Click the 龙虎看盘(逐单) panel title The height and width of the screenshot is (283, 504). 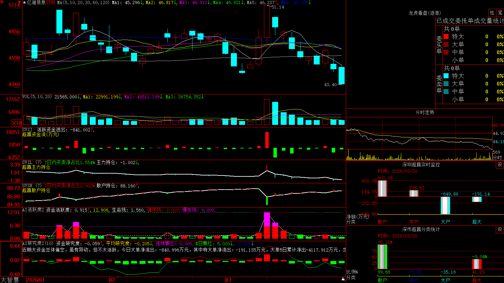pos(425,13)
